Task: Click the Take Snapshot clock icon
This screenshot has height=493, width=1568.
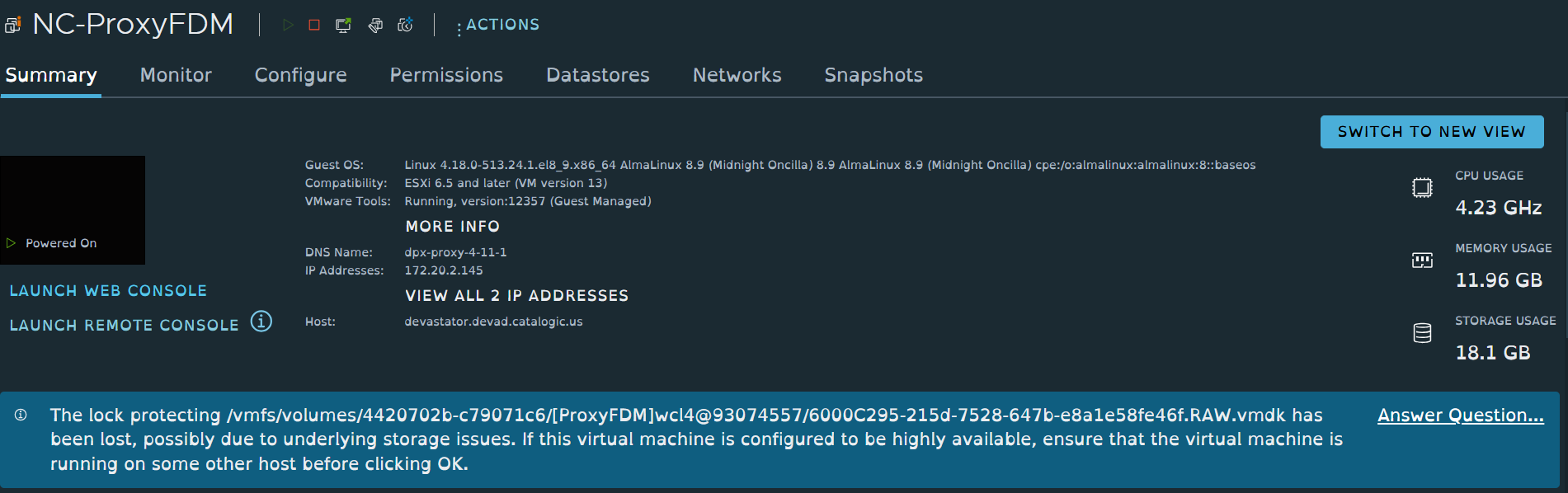Action: coord(405,26)
